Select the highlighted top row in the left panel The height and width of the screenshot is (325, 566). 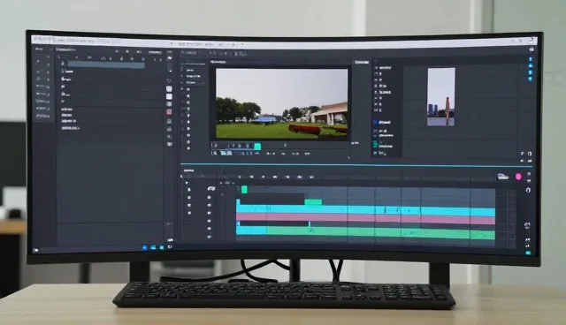coord(106,64)
